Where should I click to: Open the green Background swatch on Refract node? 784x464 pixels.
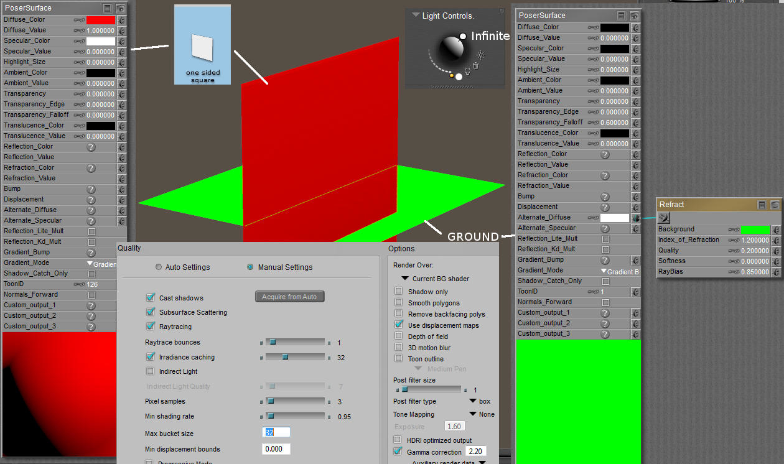756,230
